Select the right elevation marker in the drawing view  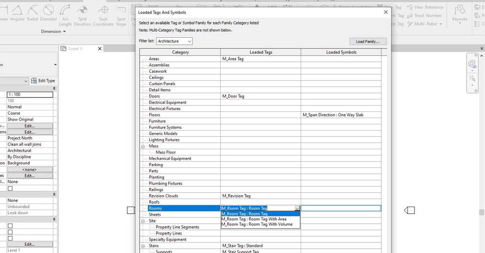coord(409,210)
